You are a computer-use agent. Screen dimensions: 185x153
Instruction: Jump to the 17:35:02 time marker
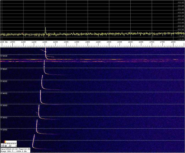4,105
